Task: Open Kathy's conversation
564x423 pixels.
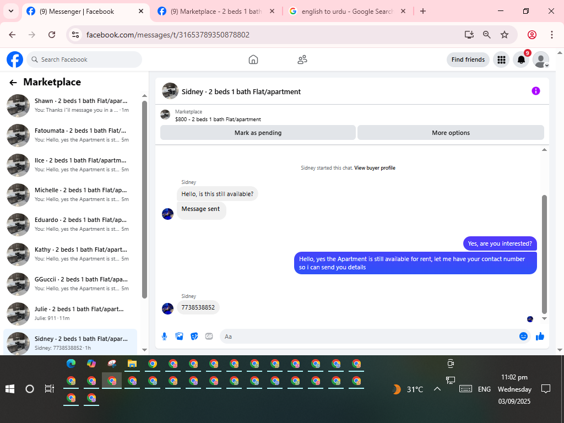Action: pos(70,254)
